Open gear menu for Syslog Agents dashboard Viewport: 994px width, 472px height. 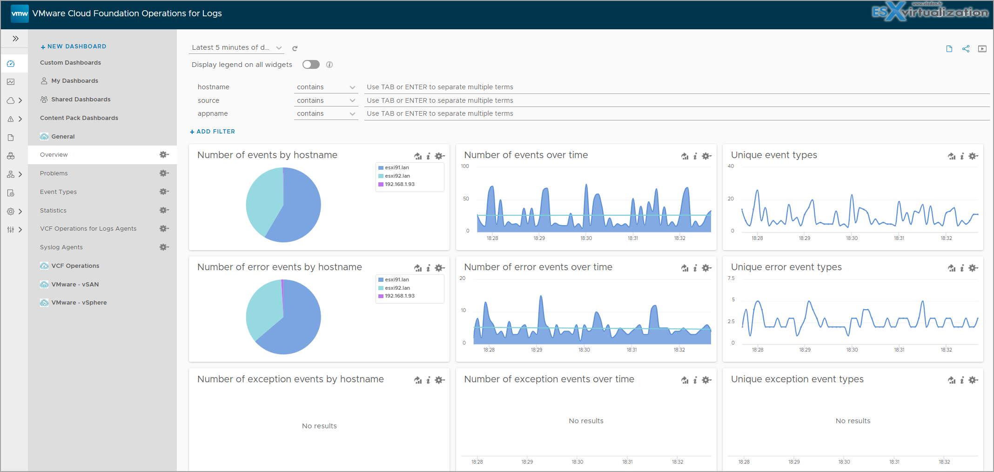164,247
